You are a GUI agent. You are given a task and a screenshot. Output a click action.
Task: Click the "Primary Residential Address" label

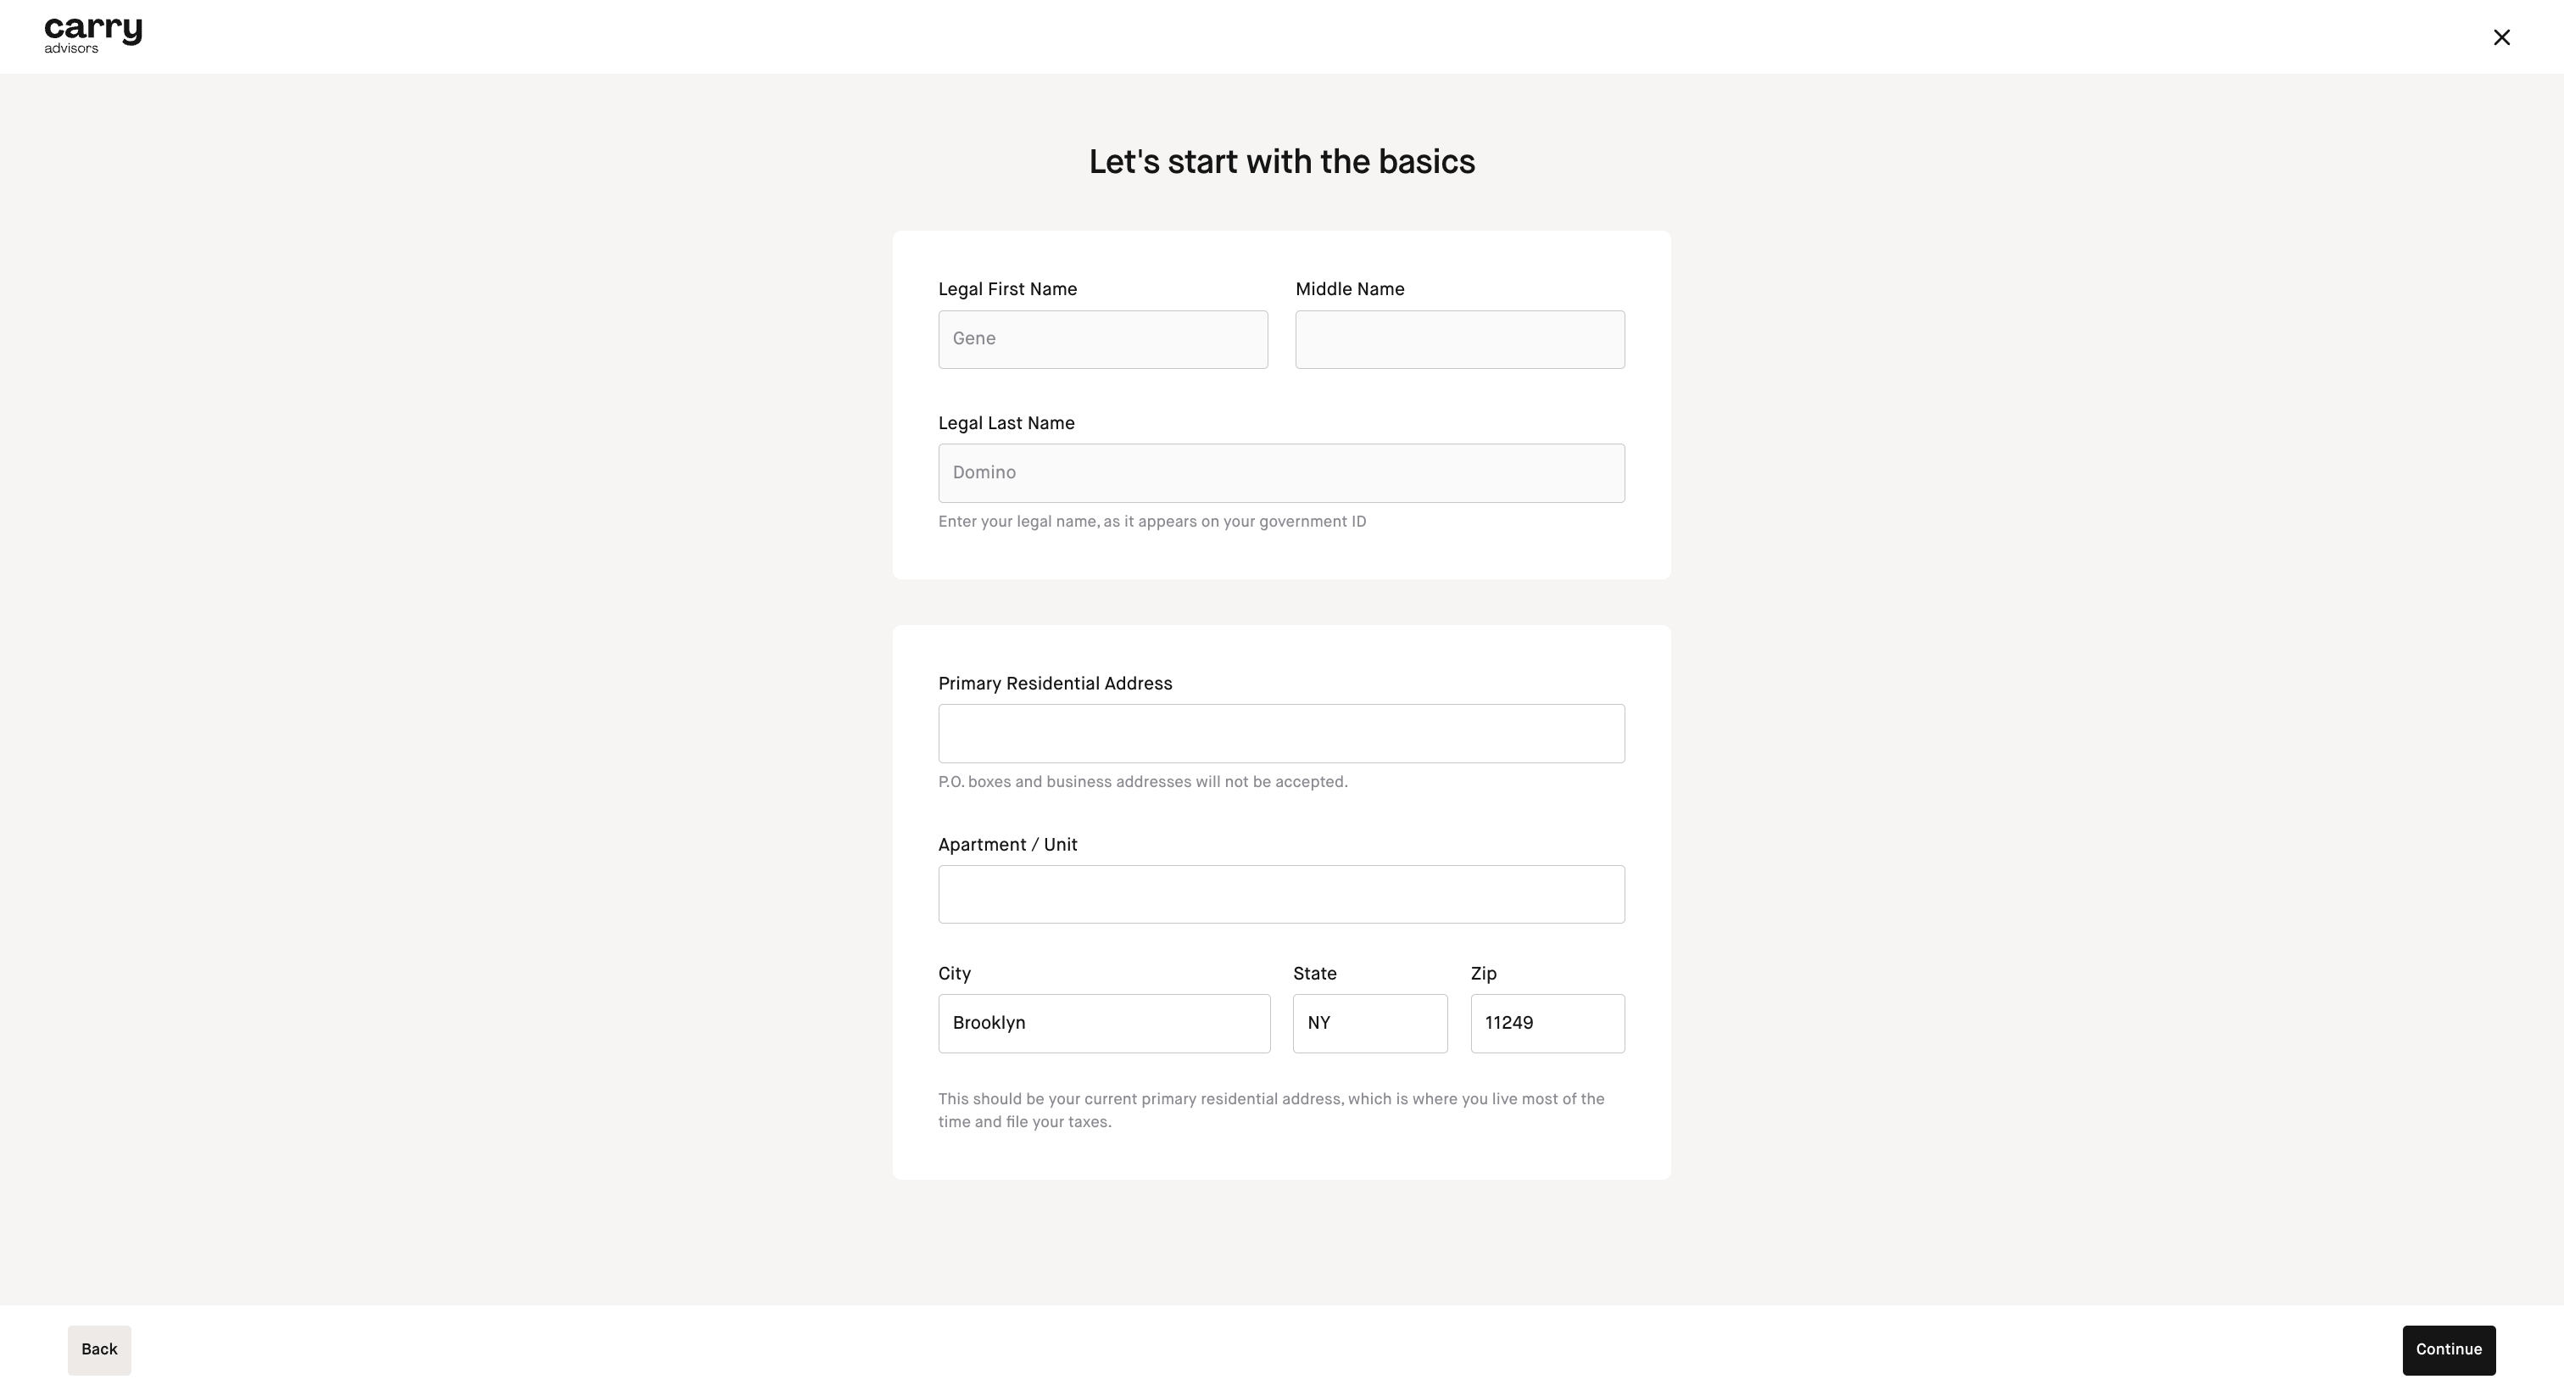pyautogui.click(x=1055, y=684)
